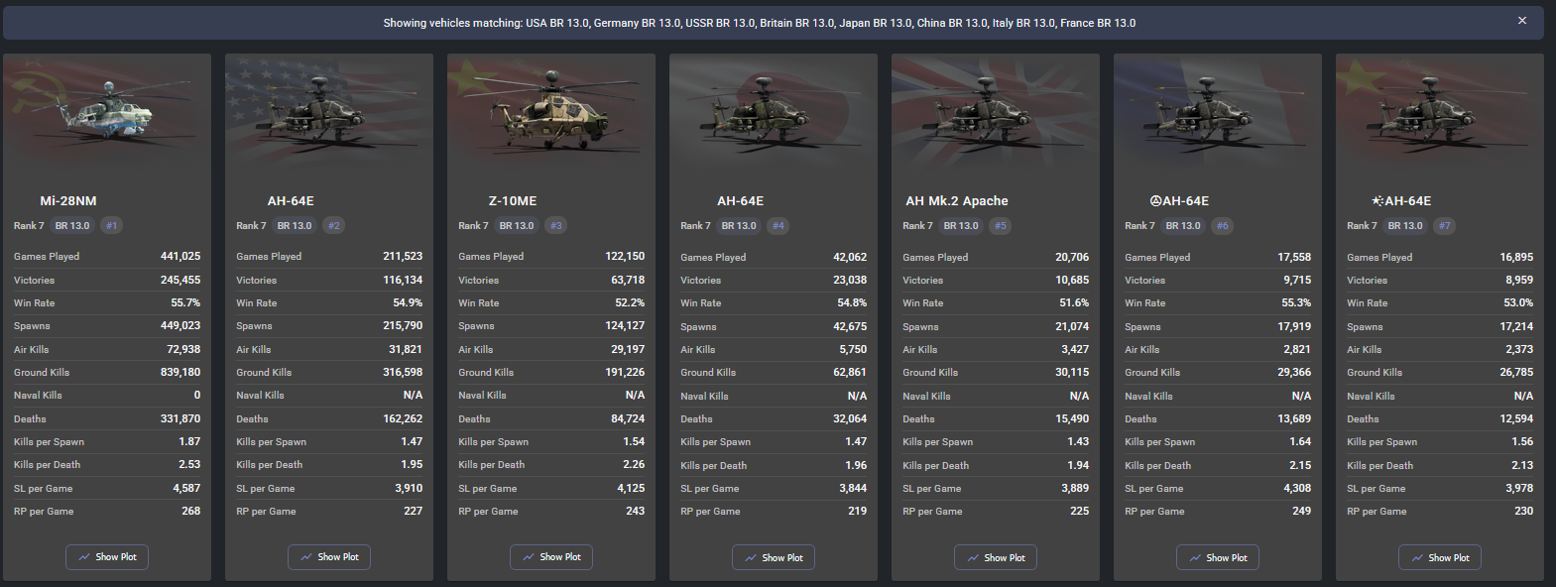Viewport: 1556px width, 587px height.
Task: Select SL per Game value 4,308
Action: point(1297,488)
